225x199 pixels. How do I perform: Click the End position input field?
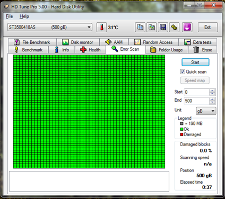[x=196, y=101]
